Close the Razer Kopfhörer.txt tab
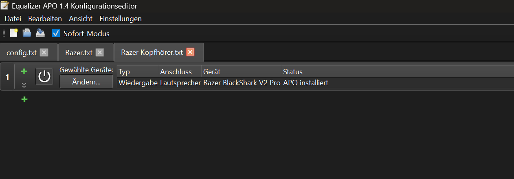The width and height of the screenshot is (514, 179). 190,52
